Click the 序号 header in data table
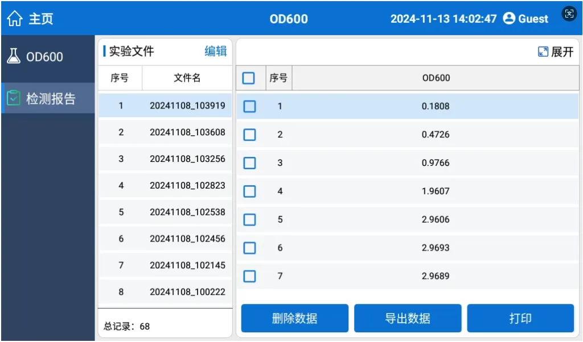Viewport: 583px width, 342px height. point(278,78)
